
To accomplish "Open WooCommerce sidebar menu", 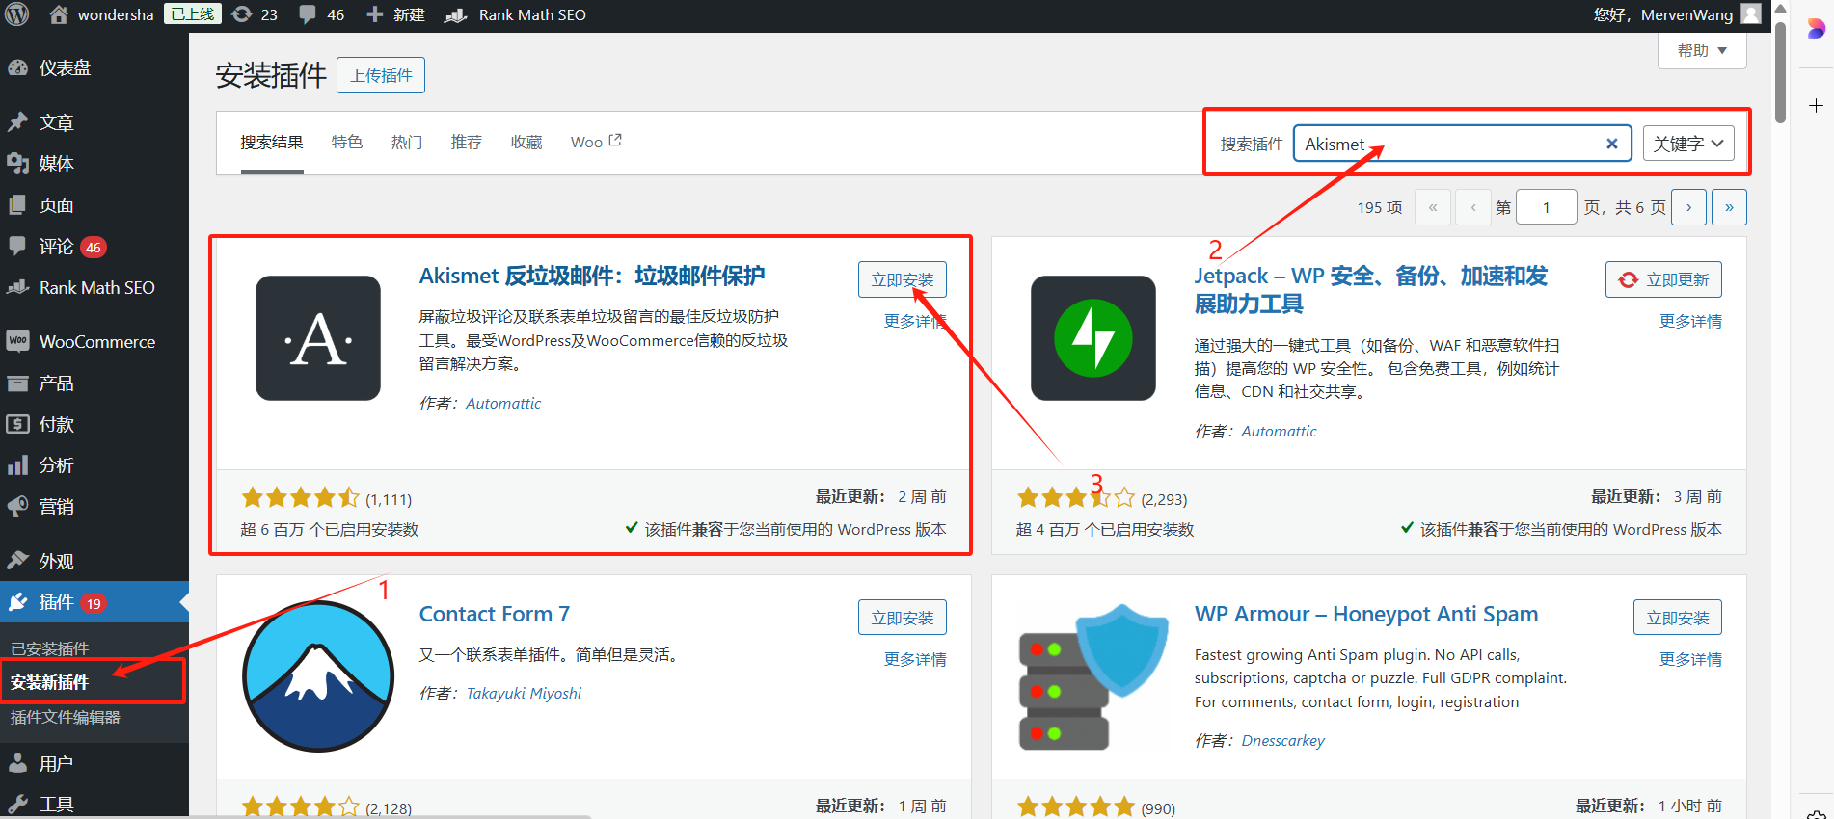I will 94,342.
